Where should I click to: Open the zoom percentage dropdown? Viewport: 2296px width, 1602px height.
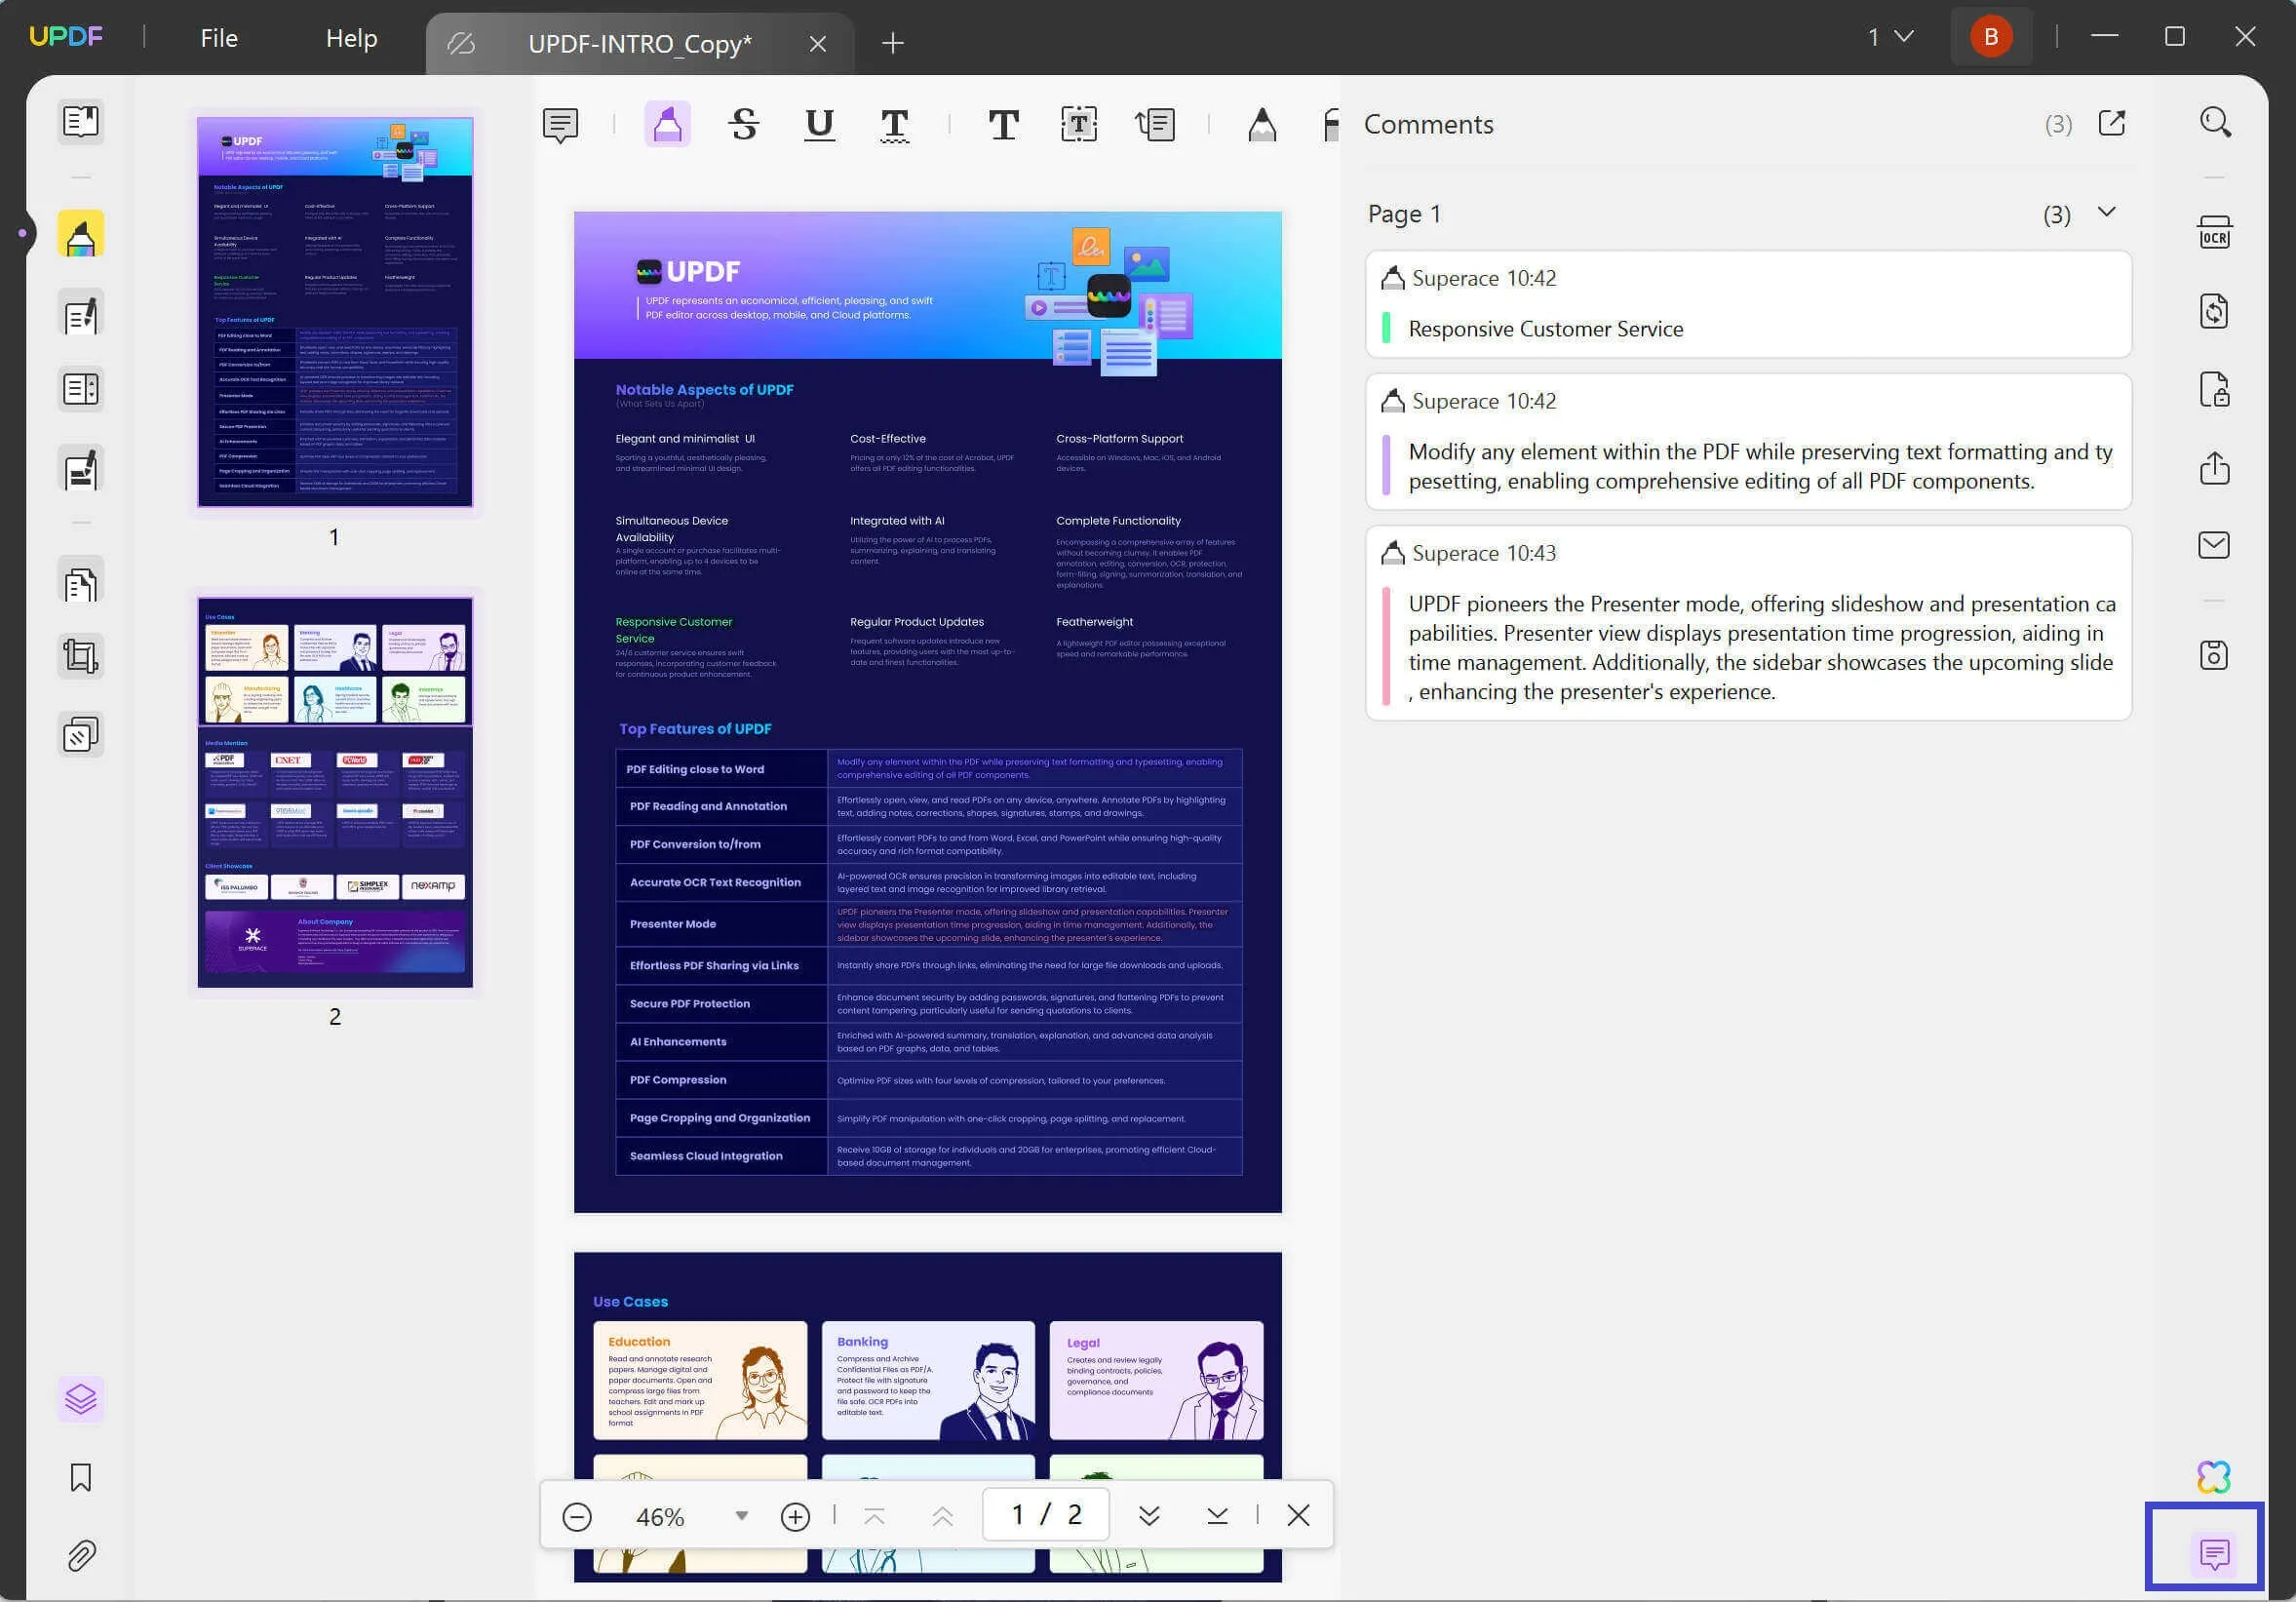point(741,1515)
